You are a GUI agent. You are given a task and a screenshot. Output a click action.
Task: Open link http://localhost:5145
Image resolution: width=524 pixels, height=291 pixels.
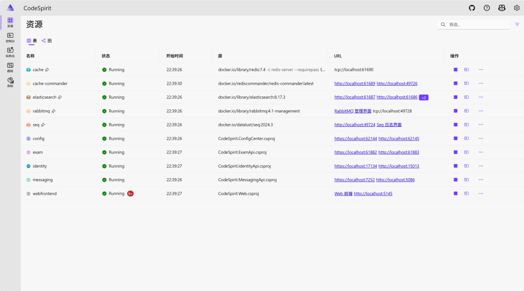373,194
